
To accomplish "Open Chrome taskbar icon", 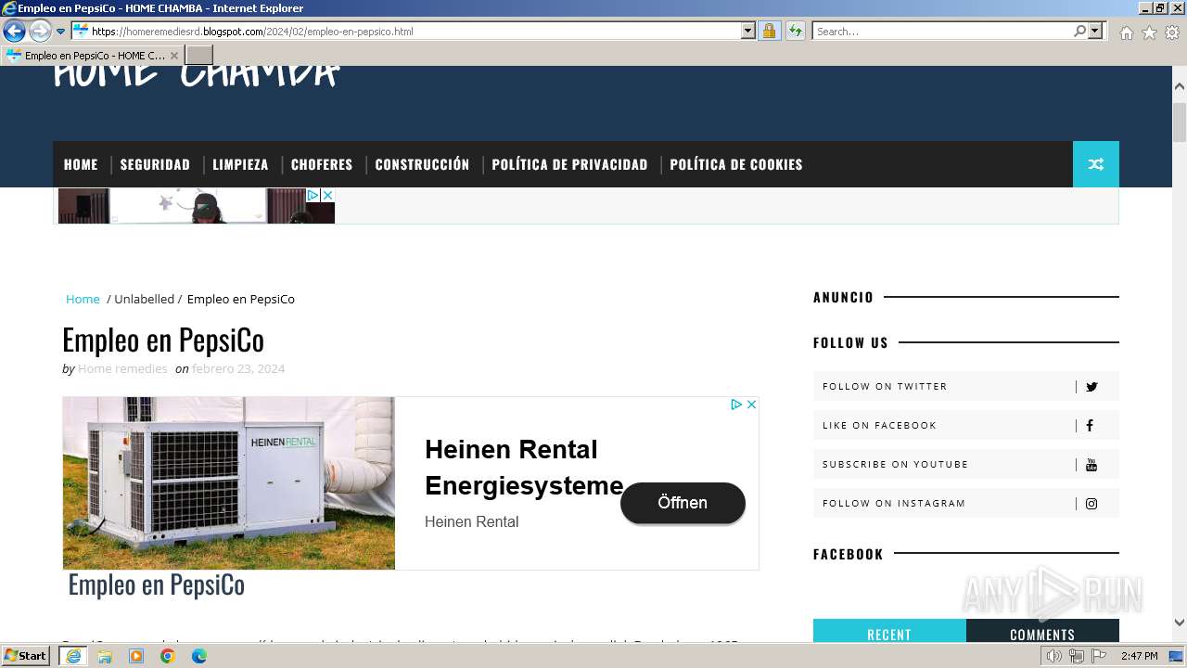I will pos(168,656).
